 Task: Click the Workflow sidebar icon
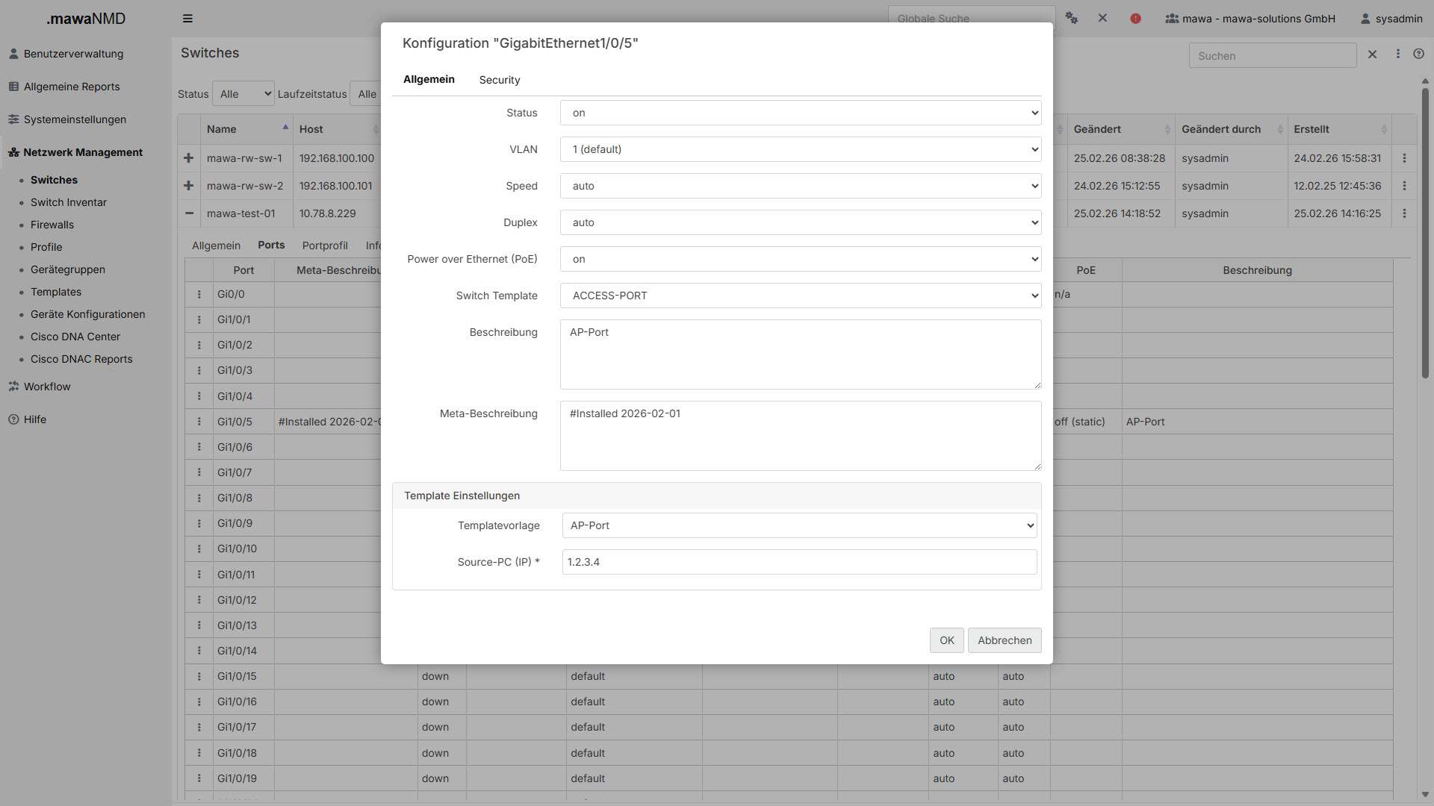13,387
